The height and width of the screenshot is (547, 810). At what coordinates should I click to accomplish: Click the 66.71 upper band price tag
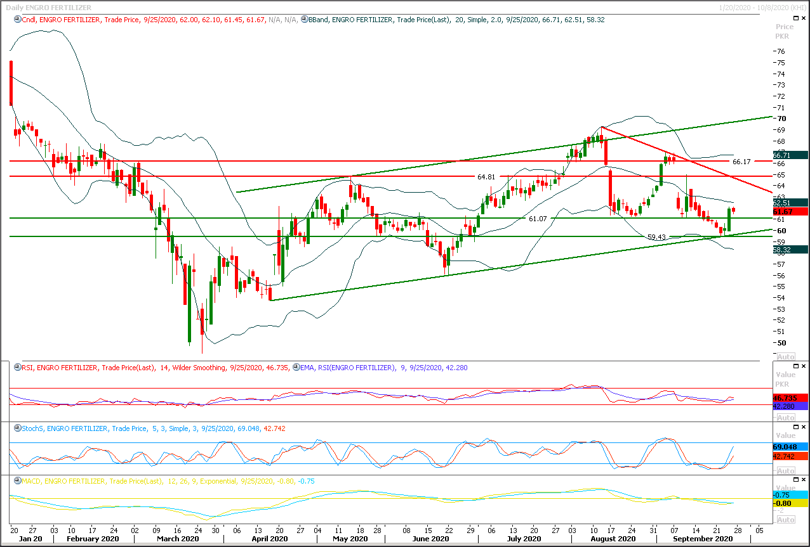click(790, 155)
